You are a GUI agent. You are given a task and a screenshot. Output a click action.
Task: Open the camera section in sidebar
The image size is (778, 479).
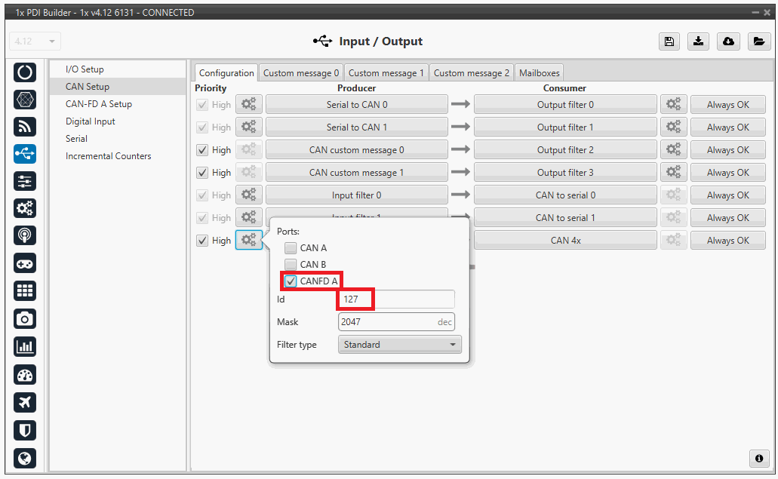tap(25, 319)
